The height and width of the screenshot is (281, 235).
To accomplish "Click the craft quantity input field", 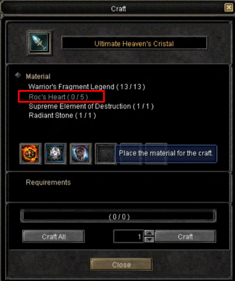I will coord(128,237).
